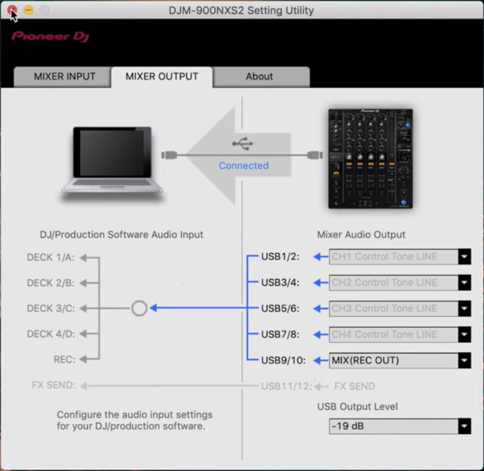Click the blue arrow beside USB9/10
Screen dimensions: 484x471
[321, 360]
